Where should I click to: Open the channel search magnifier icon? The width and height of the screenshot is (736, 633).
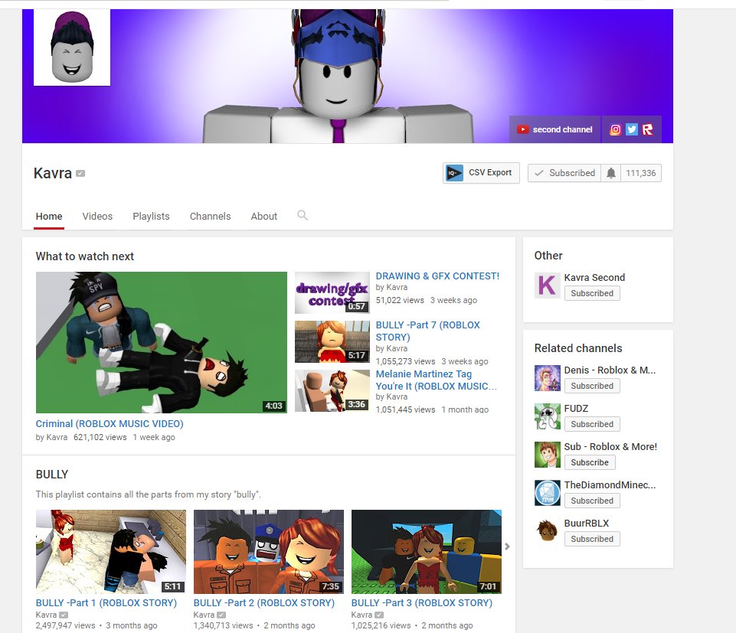click(303, 215)
